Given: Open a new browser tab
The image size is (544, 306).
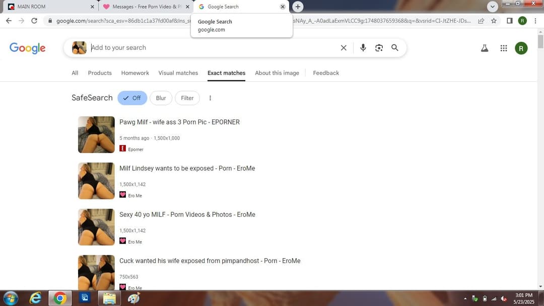Looking at the screenshot, I should 298,7.
